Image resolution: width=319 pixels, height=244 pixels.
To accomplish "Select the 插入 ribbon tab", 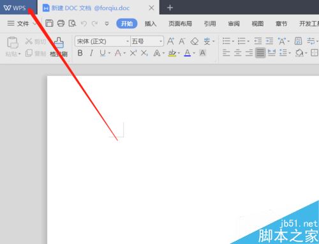I will point(151,24).
